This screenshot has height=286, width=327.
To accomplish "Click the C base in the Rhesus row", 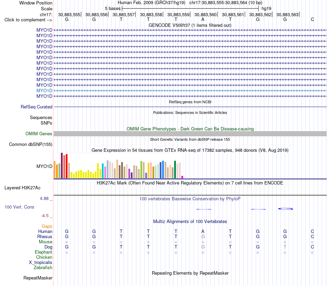I will pos(312,236).
